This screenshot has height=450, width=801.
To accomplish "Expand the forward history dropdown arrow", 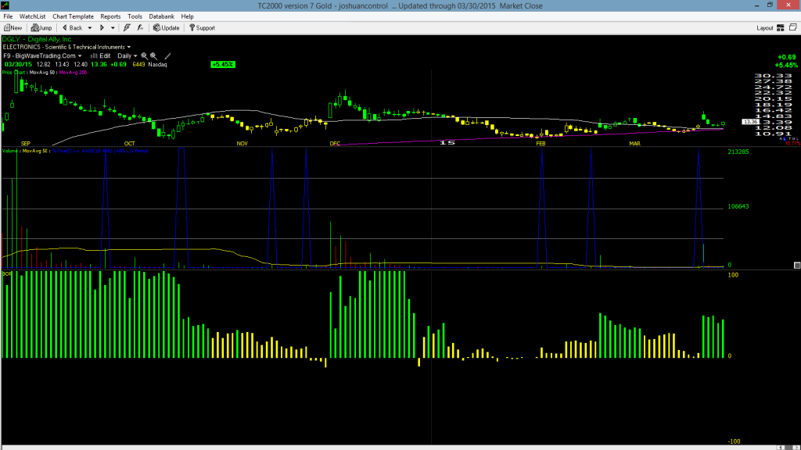I will (113, 28).
